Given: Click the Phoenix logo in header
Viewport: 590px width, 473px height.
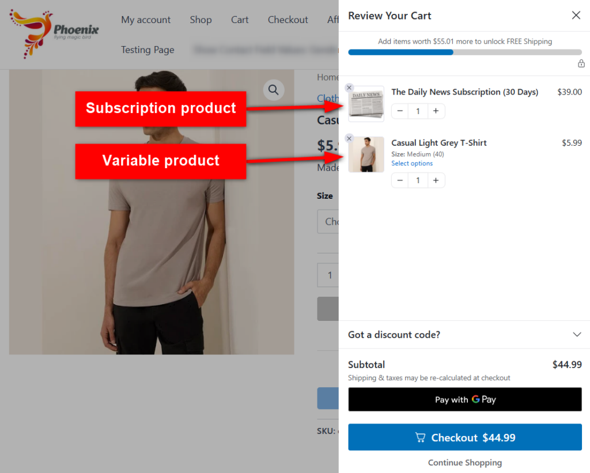Looking at the screenshot, I should pyautogui.click(x=54, y=33).
